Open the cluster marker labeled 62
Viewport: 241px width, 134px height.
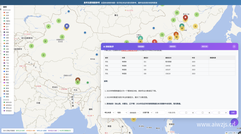[177, 37]
